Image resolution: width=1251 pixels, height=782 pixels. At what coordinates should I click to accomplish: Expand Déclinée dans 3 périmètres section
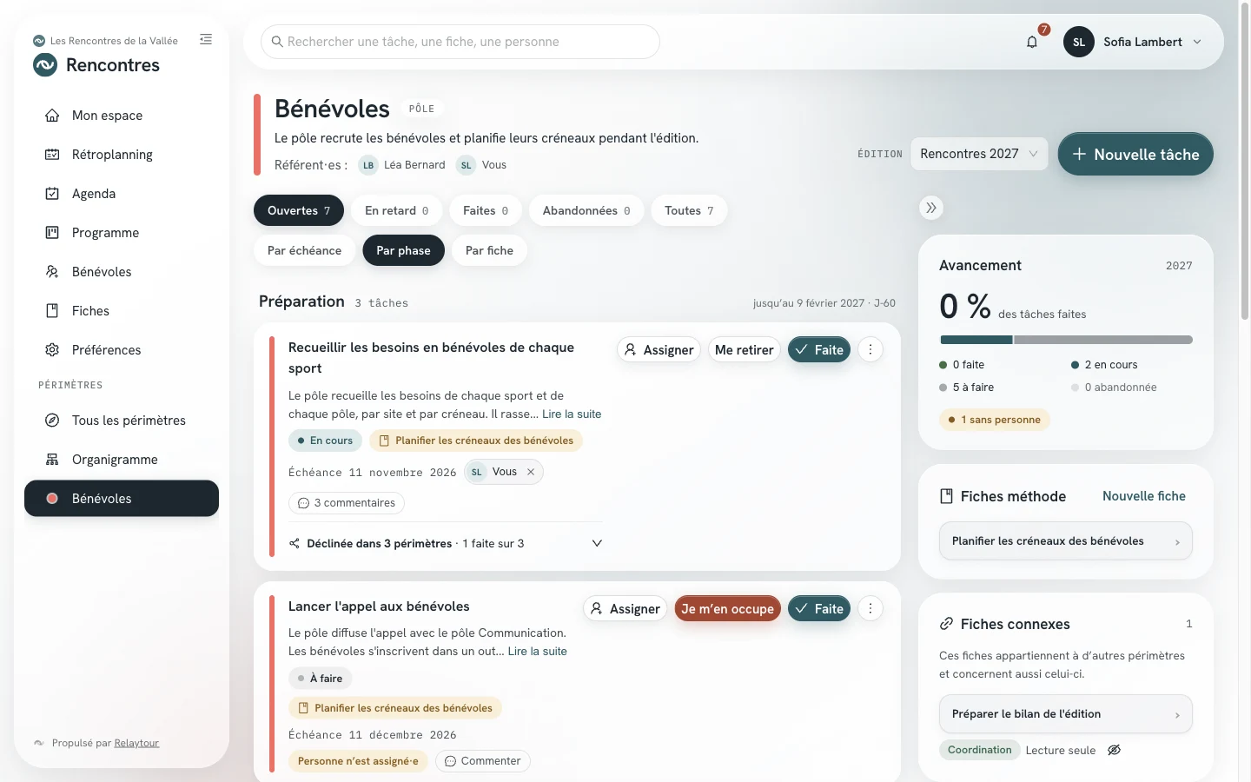click(446, 543)
